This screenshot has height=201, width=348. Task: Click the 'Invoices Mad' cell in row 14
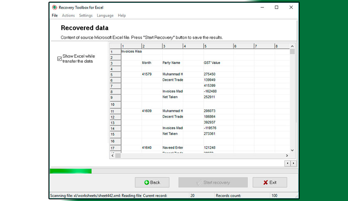pos(173,128)
